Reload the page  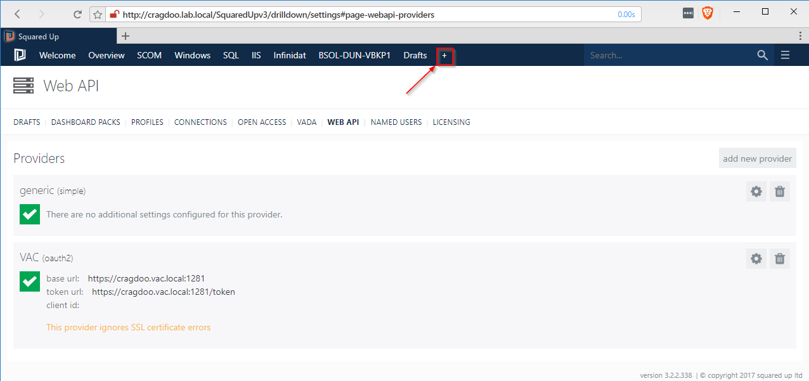coord(78,14)
